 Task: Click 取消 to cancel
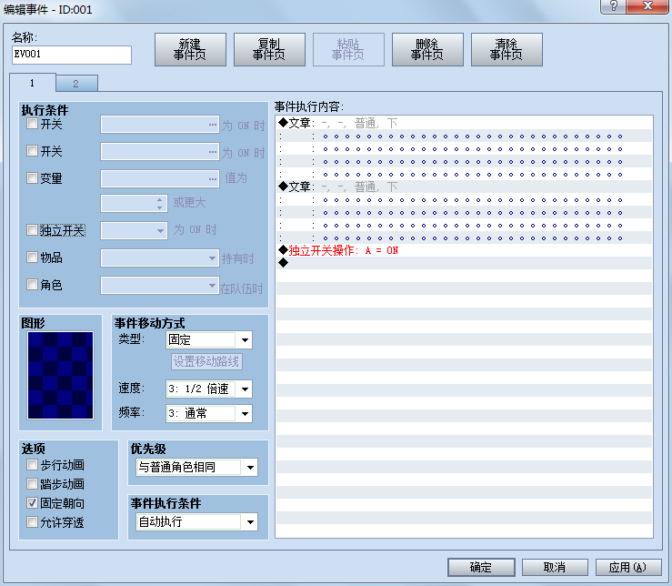tap(555, 567)
